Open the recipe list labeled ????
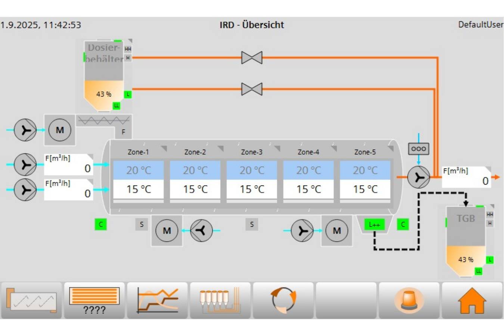The image size is (504, 336). (94, 301)
